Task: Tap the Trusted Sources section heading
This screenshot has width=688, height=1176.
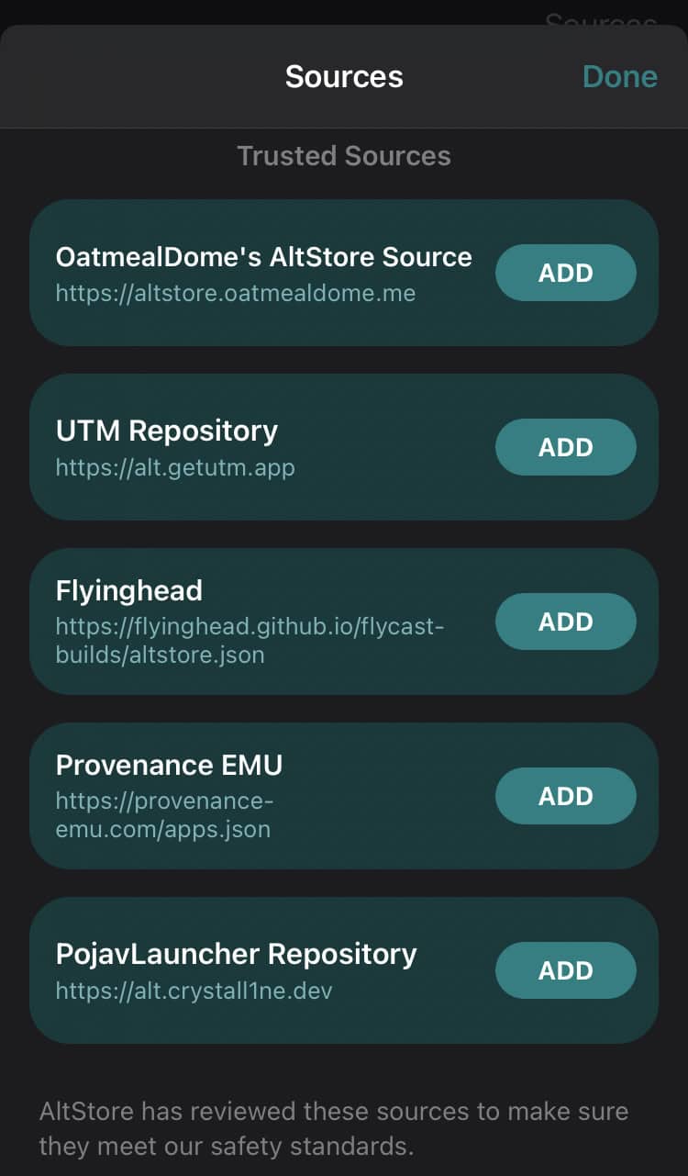Action: coord(344,156)
